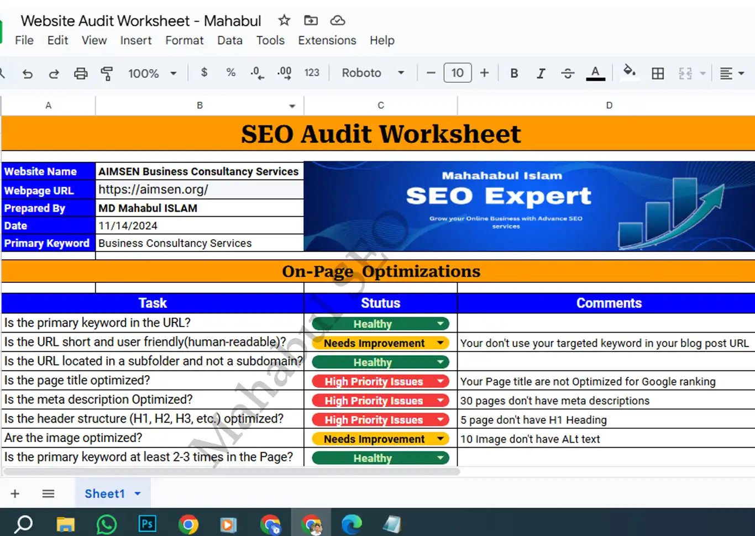Open Healthy dropdown for keyword 2-3 times row

point(441,458)
